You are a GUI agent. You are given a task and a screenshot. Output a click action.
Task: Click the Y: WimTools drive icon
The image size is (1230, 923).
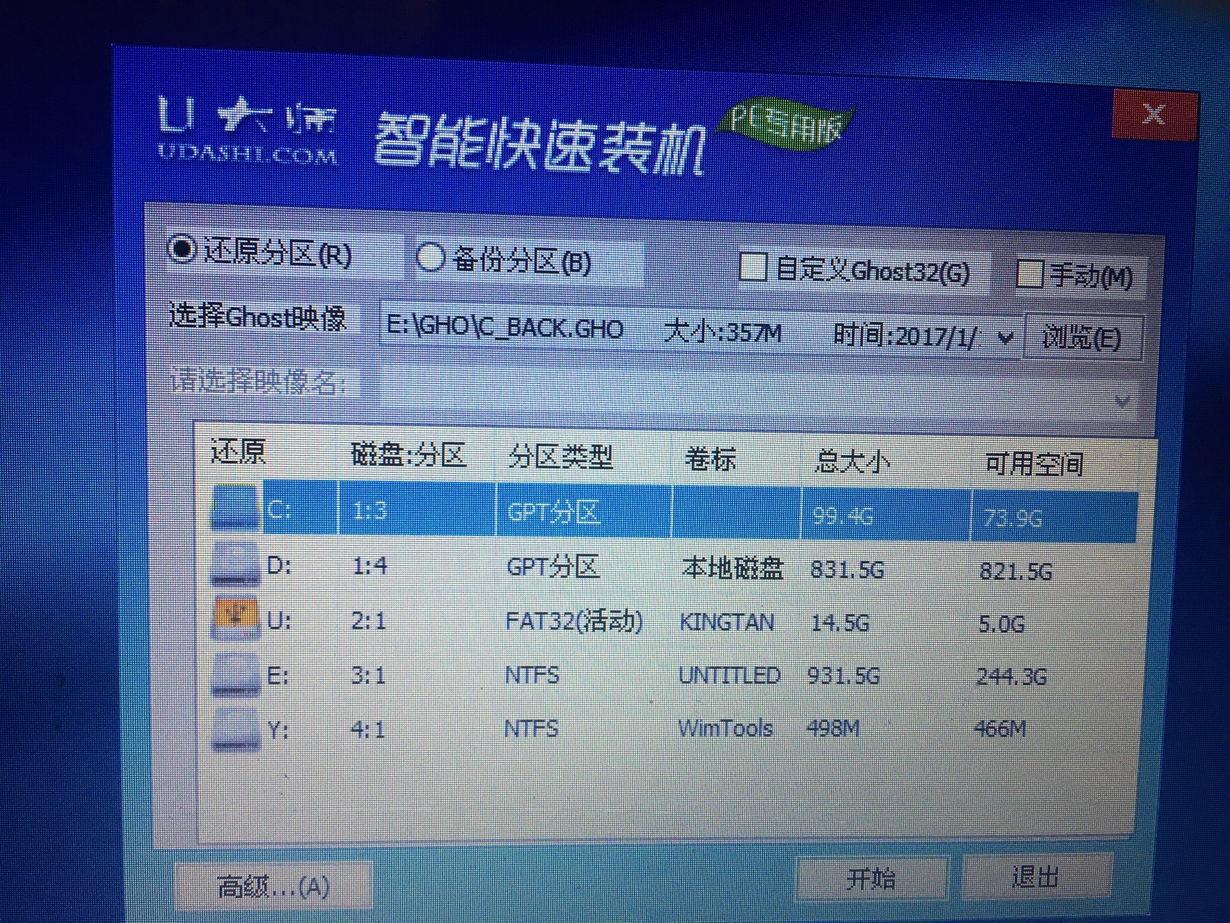(236, 729)
